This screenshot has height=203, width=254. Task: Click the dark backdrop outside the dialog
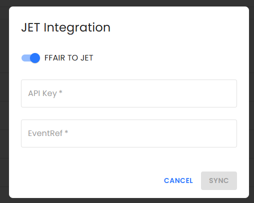click(4, 100)
